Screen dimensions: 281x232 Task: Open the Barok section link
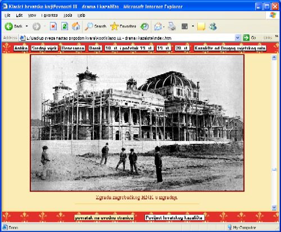(95, 48)
